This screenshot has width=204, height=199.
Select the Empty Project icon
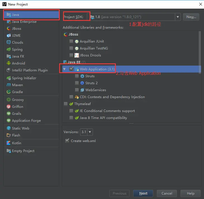9,151
